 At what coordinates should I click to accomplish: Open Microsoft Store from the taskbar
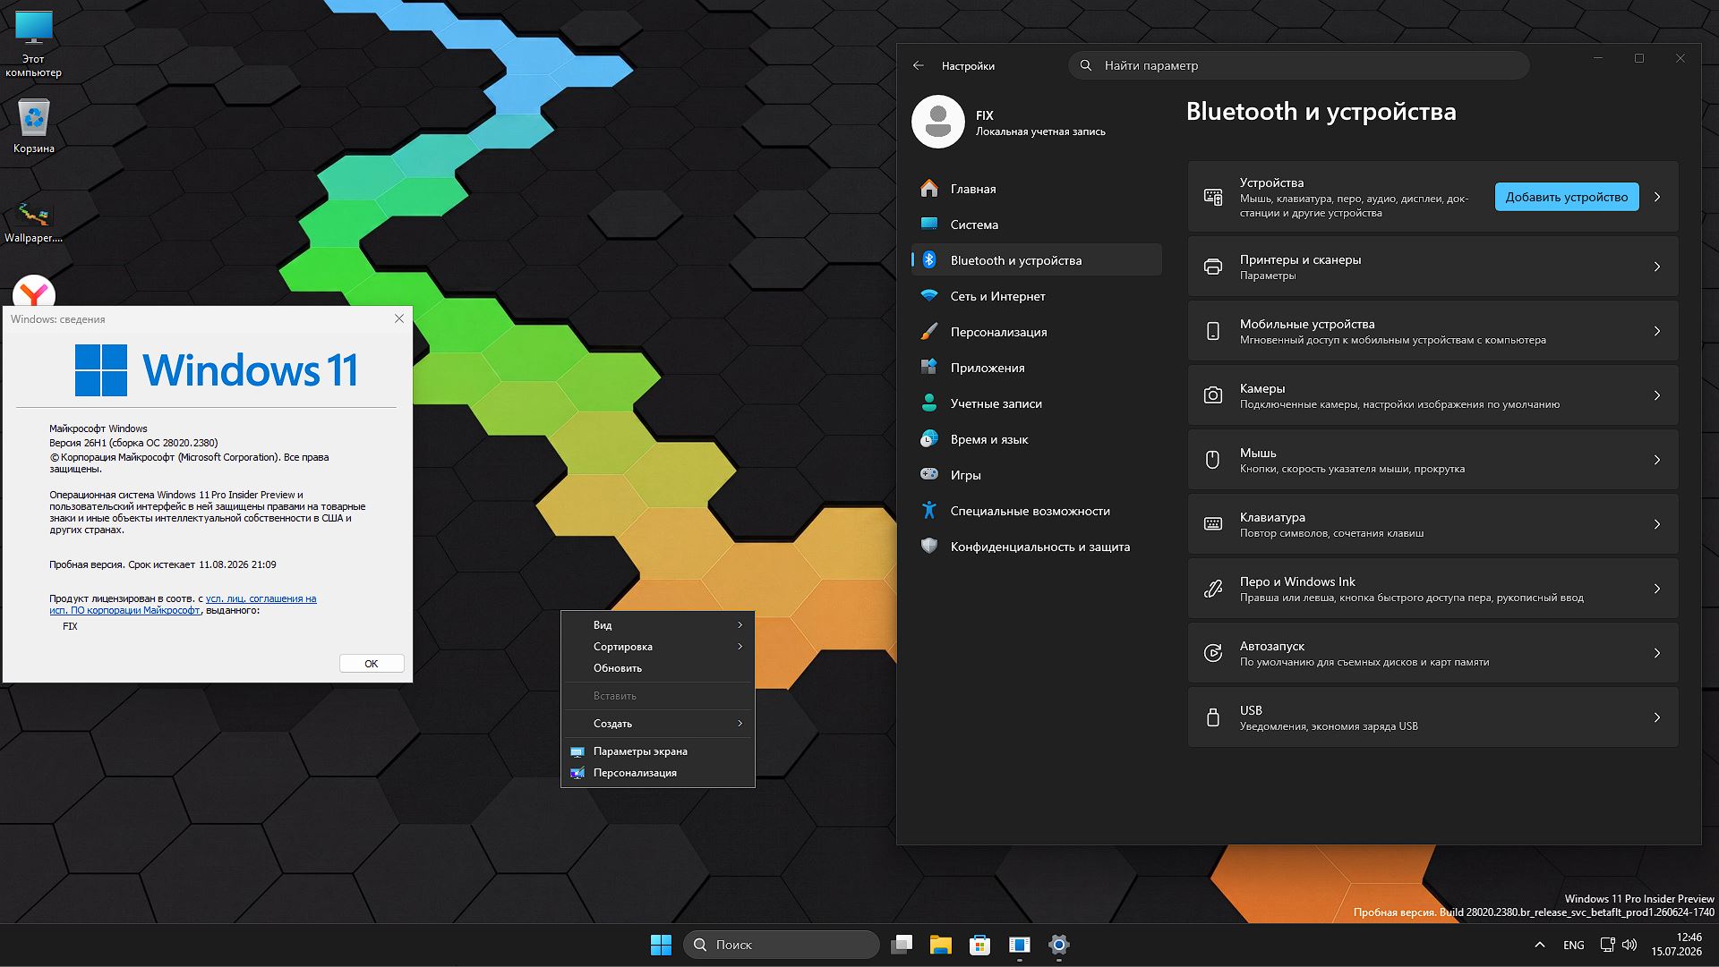click(979, 945)
